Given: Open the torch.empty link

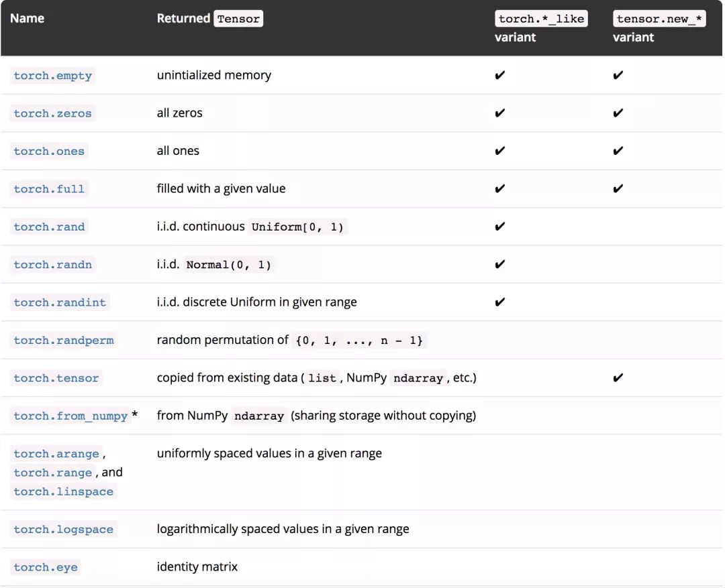Looking at the screenshot, I should (52, 76).
